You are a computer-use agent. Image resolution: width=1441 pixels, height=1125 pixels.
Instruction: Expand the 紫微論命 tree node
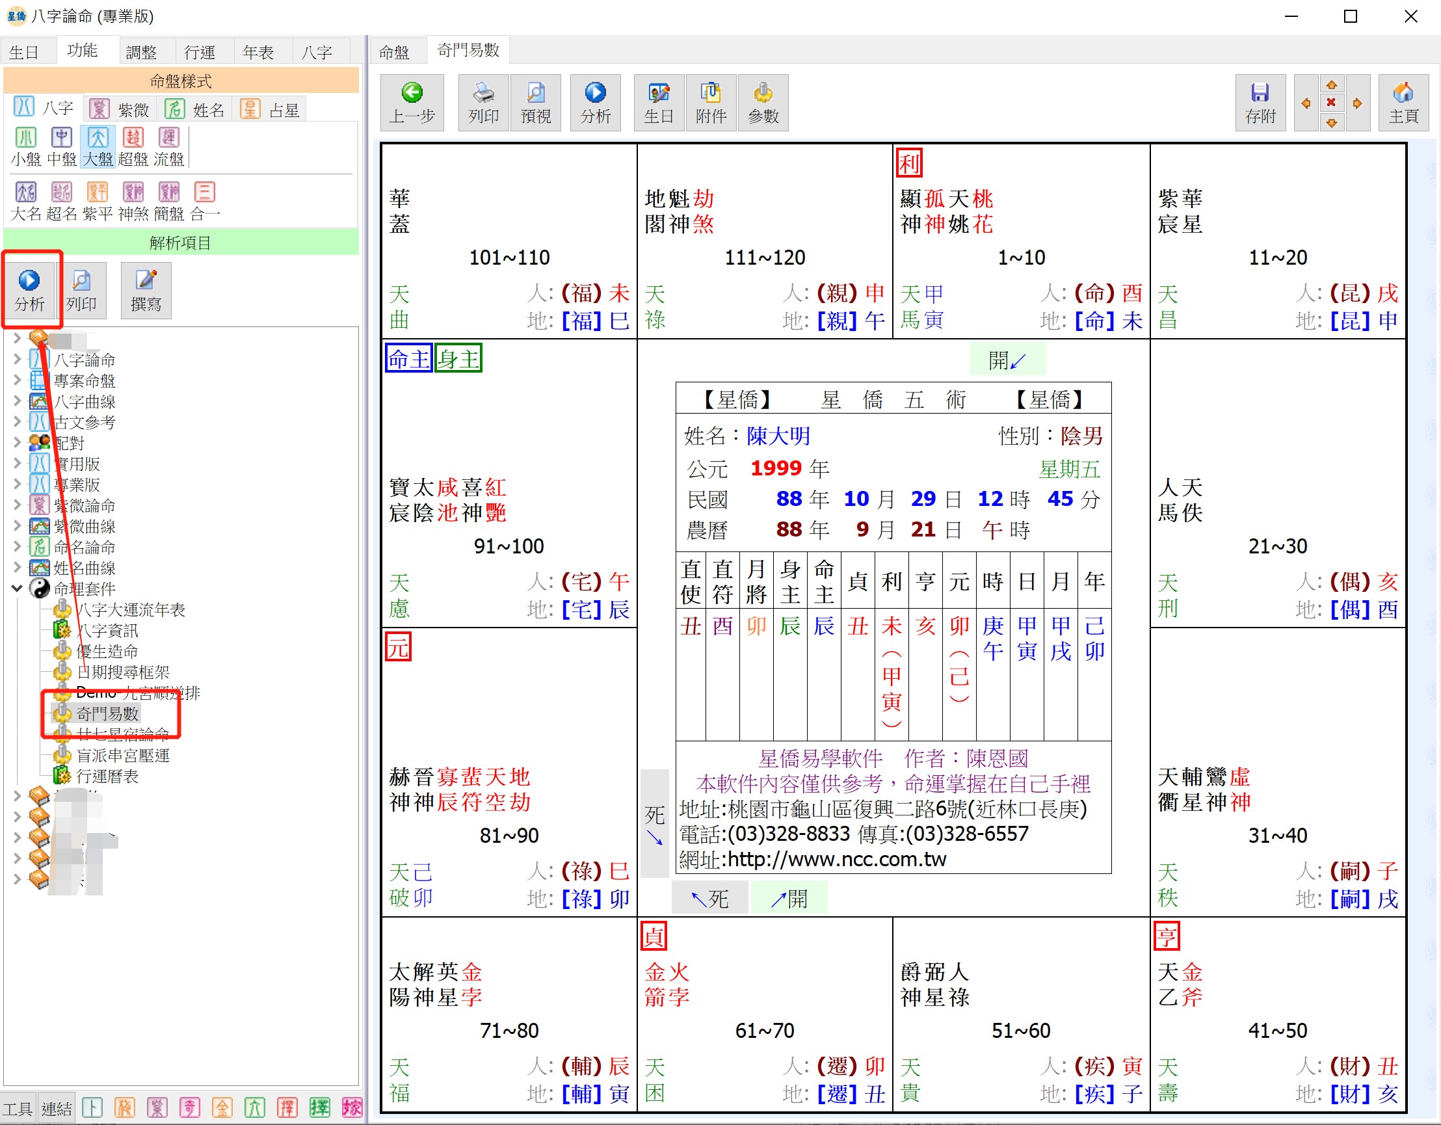(x=17, y=505)
